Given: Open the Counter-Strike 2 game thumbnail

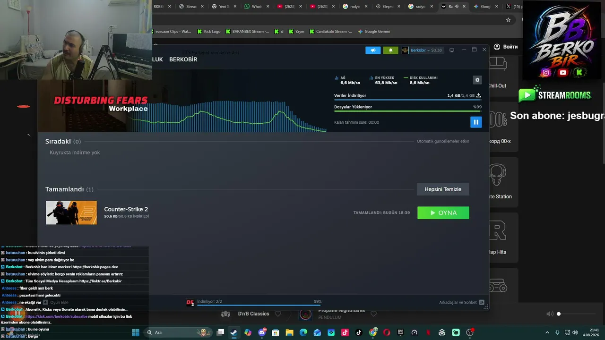Looking at the screenshot, I should 71,212.
